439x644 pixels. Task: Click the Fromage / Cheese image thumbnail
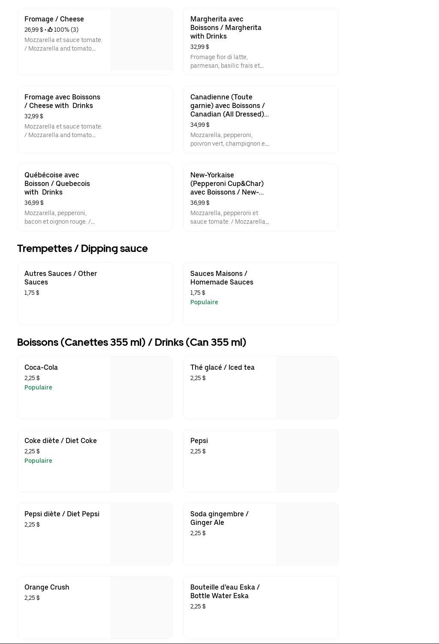pos(141,39)
